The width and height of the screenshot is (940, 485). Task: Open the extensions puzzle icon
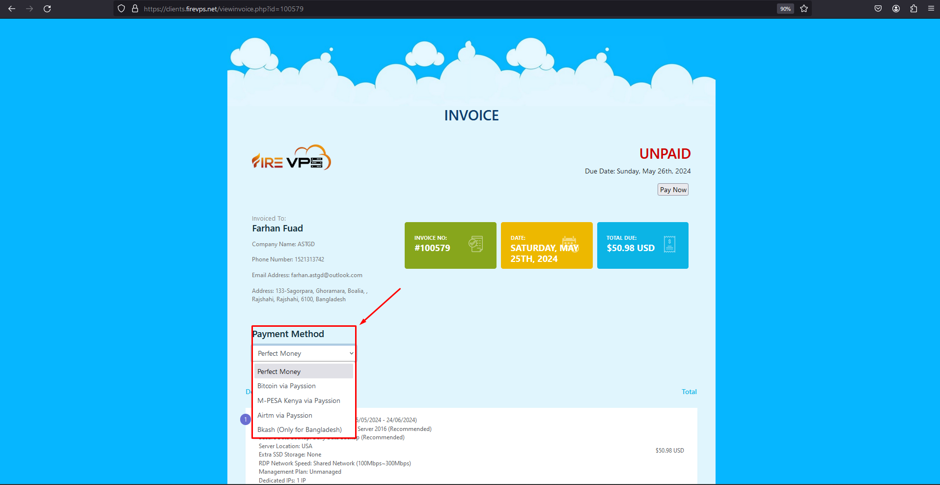point(913,9)
